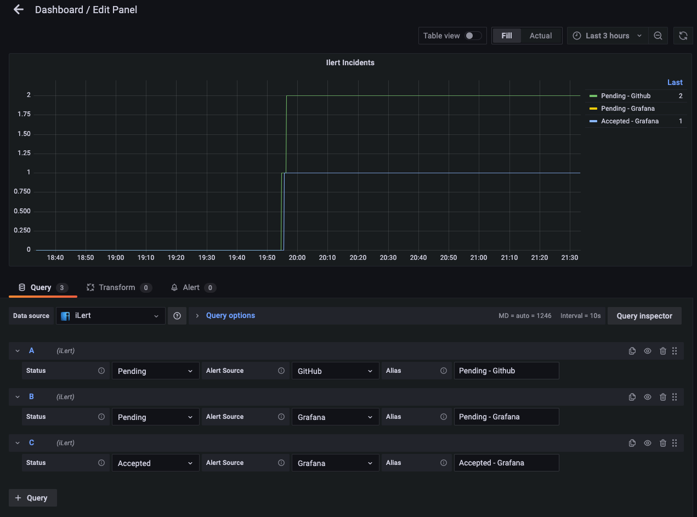Show Status info tooltip in query B
Screen dimensions: 697x517
click(101, 417)
